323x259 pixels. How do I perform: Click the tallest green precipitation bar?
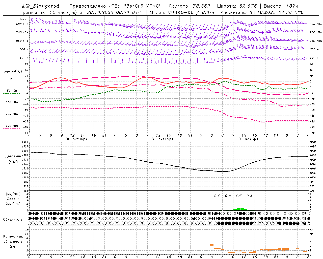(238, 209)
